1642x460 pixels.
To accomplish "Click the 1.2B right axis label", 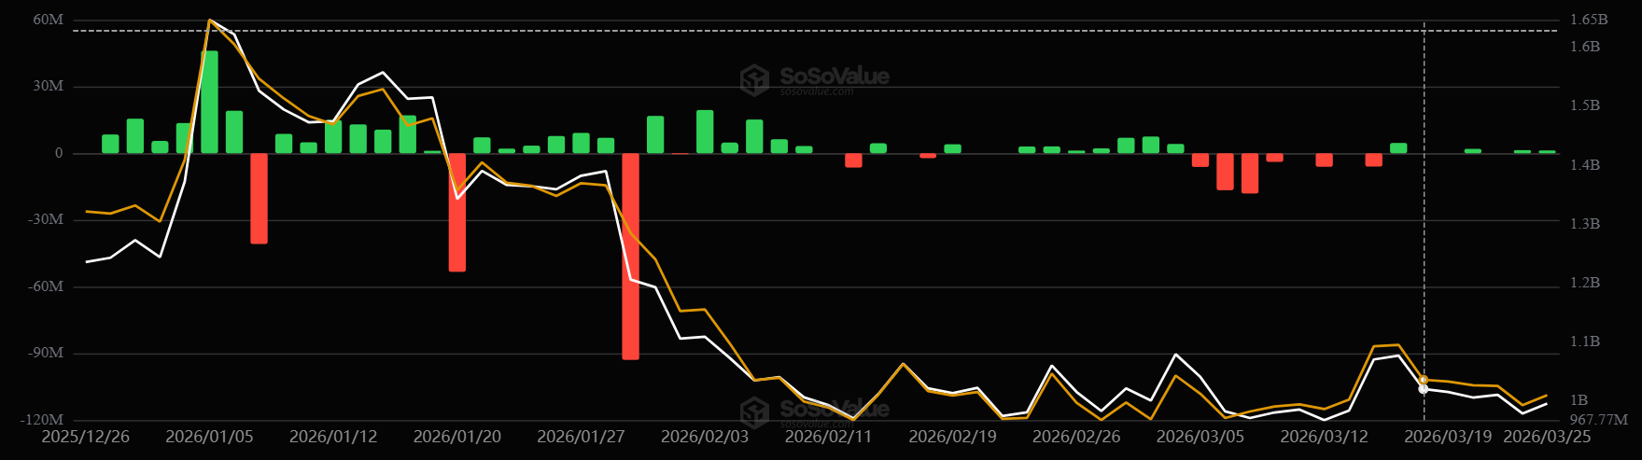I will 1583,283.
